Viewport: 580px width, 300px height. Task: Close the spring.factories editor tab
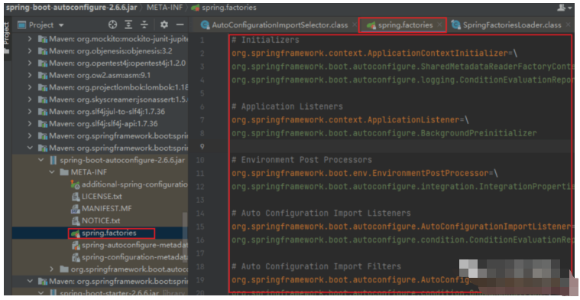439,24
